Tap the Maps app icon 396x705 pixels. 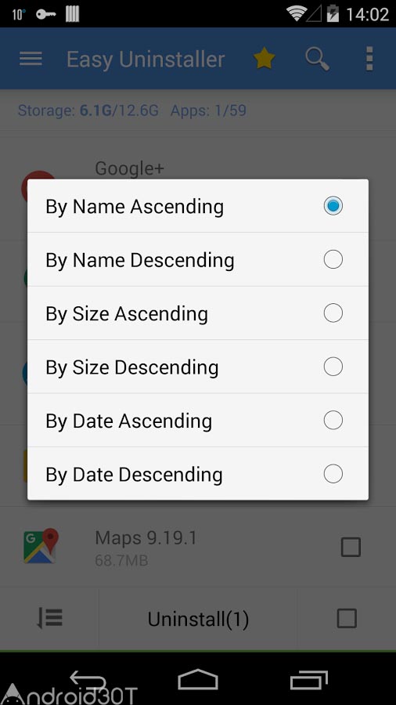pyautogui.click(x=41, y=546)
